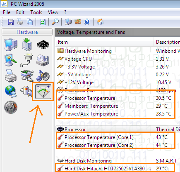Select the Processor Thermal Diode group row
This screenshot has width=180, height=172.
tap(118, 129)
